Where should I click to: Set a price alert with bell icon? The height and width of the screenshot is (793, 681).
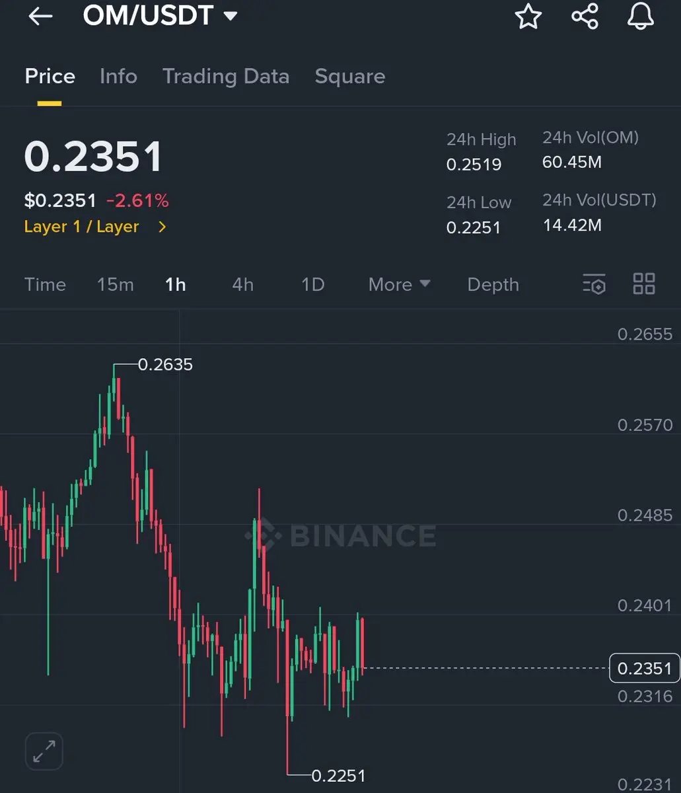(640, 16)
